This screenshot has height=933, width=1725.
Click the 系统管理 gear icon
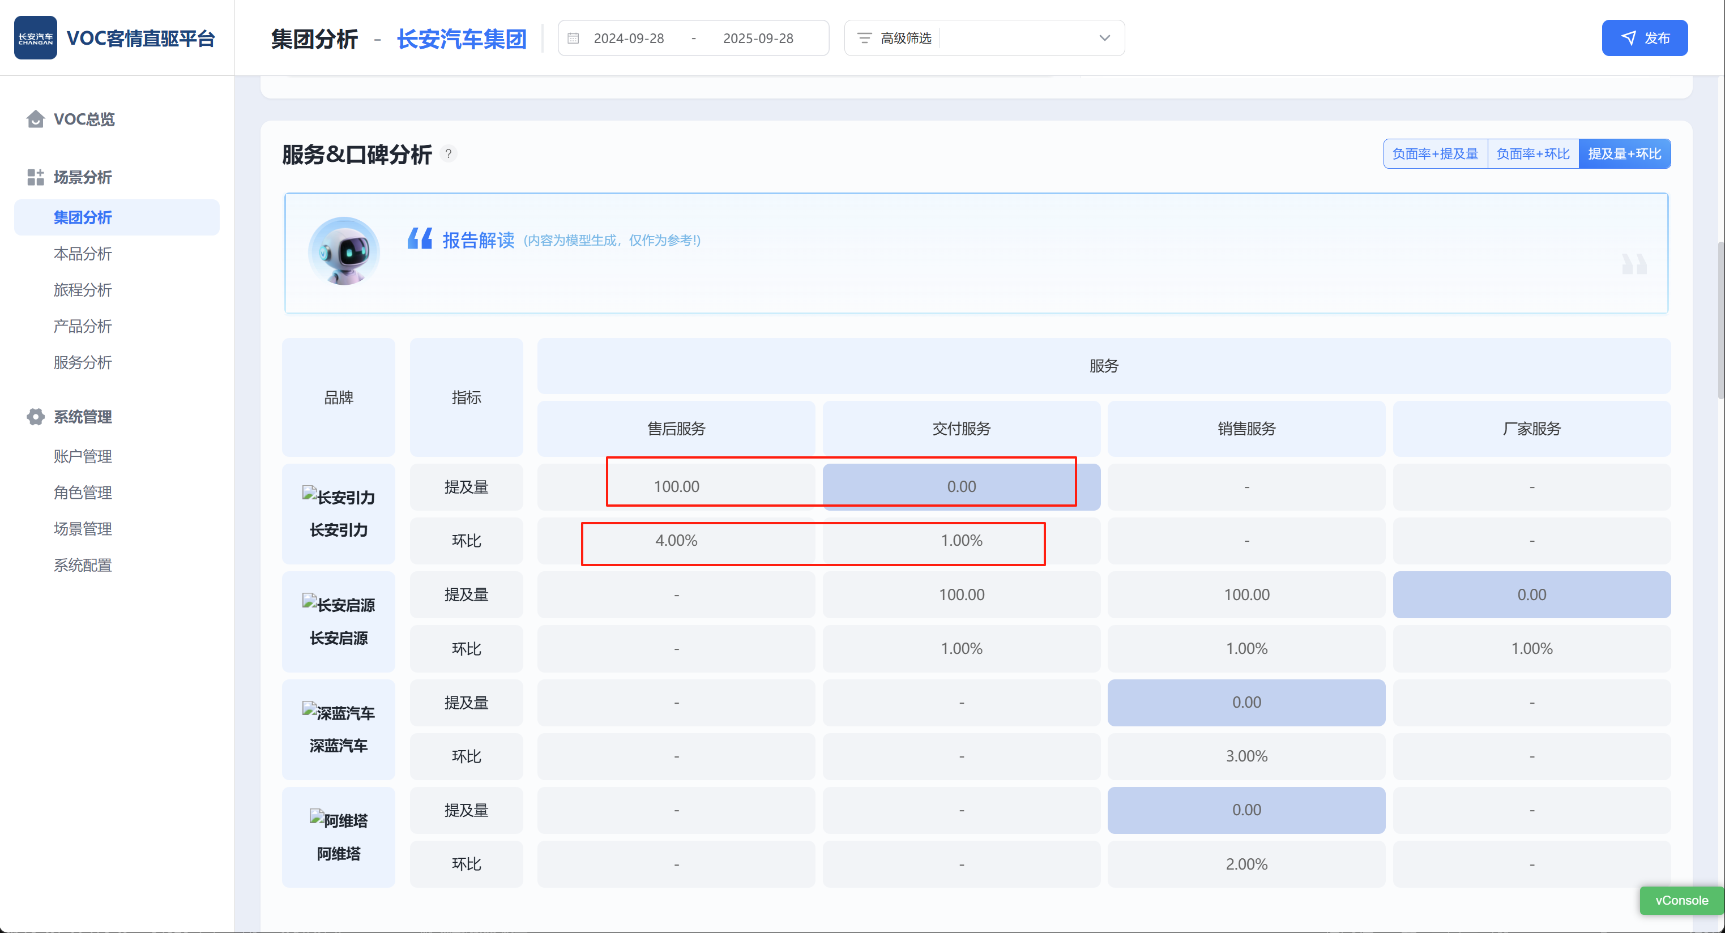click(36, 416)
